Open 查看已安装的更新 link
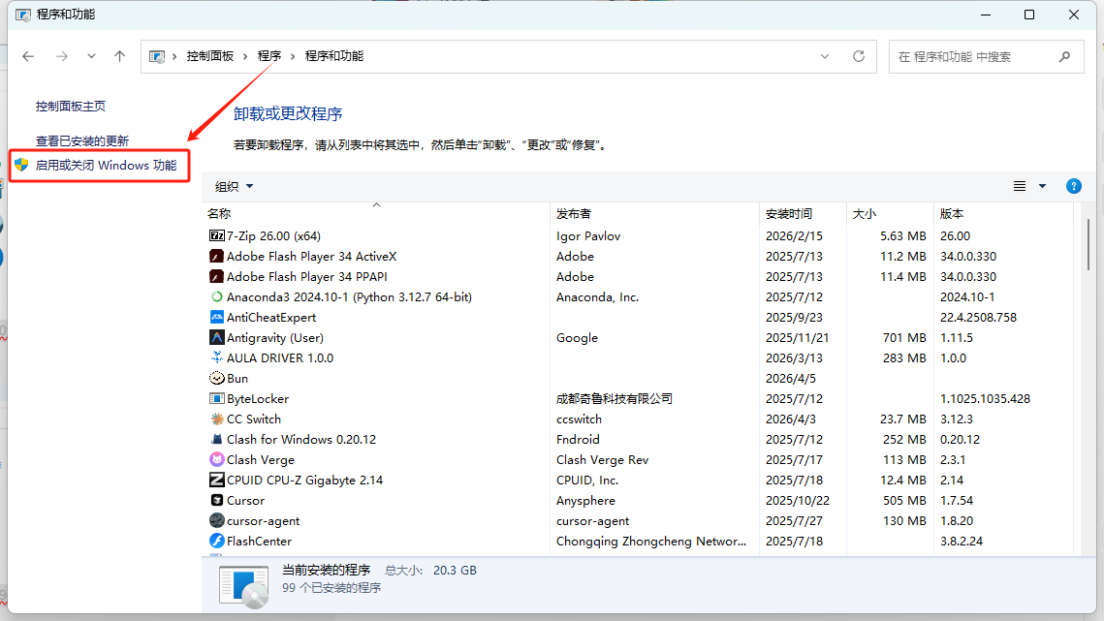This screenshot has width=1104, height=621. tap(82, 140)
